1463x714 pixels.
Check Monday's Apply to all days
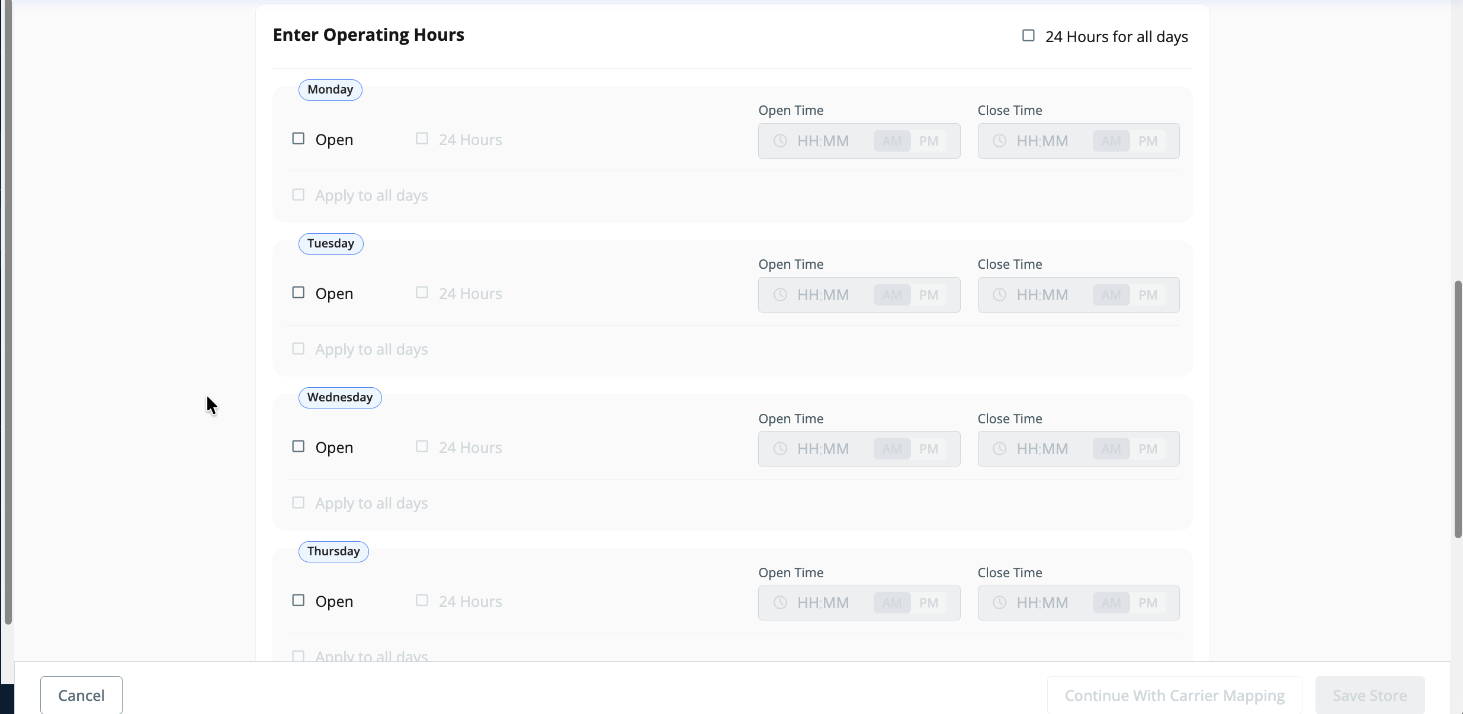(299, 195)
